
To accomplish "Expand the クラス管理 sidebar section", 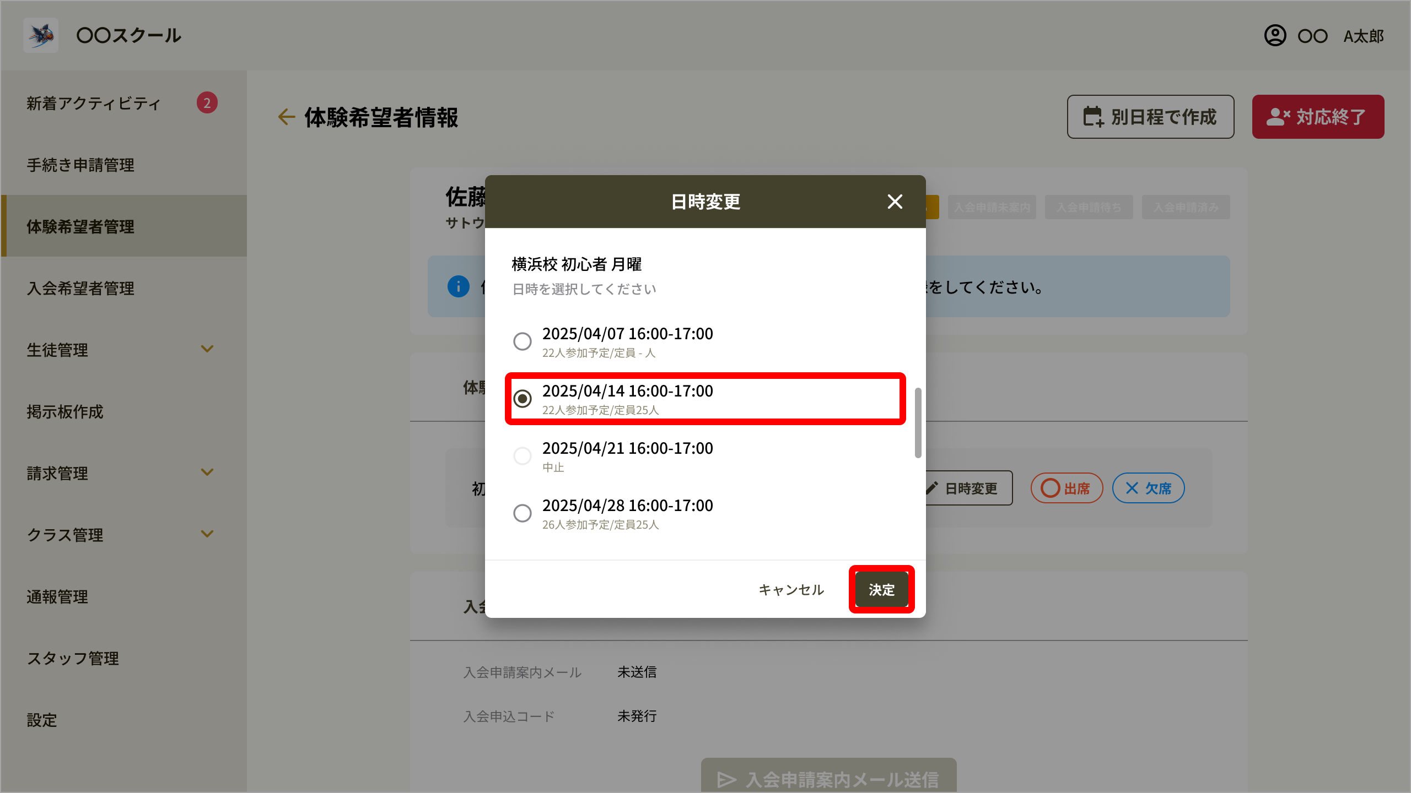I will 207,534.
